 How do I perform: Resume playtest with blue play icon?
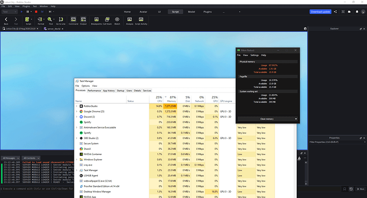21,12
